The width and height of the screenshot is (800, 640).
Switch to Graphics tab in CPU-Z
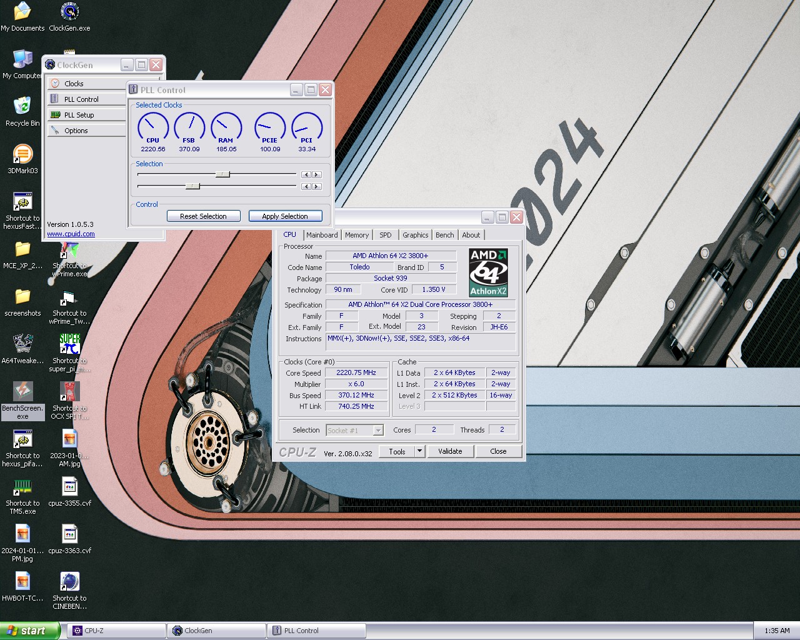click(x=416, y=235)
